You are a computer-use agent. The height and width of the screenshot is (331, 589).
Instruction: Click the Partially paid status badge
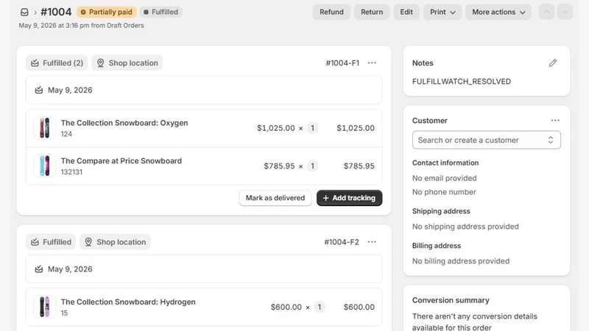106,12
